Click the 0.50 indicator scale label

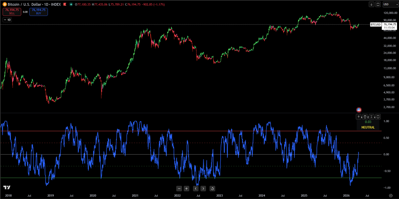(x=386, y=138)
